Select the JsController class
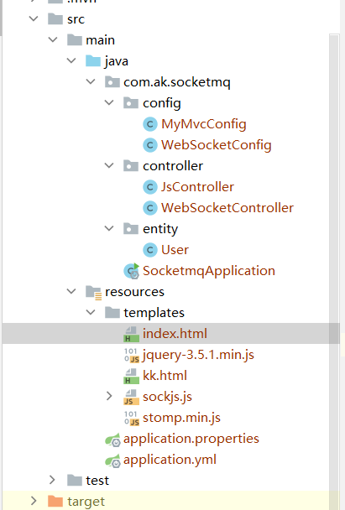This screenshot has width=345, height=510. point(197,187)
